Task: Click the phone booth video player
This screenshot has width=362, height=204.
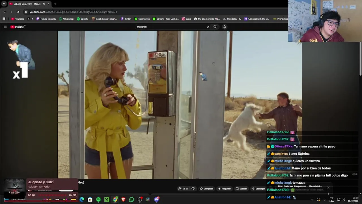Action: 180,105
